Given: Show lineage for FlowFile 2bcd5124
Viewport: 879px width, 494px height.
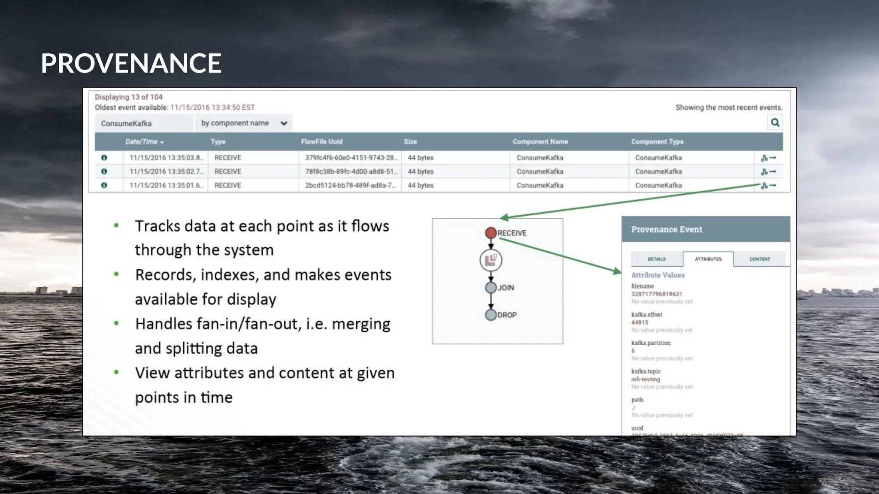Looking at the screenshot, I should [x=764, y=186].
